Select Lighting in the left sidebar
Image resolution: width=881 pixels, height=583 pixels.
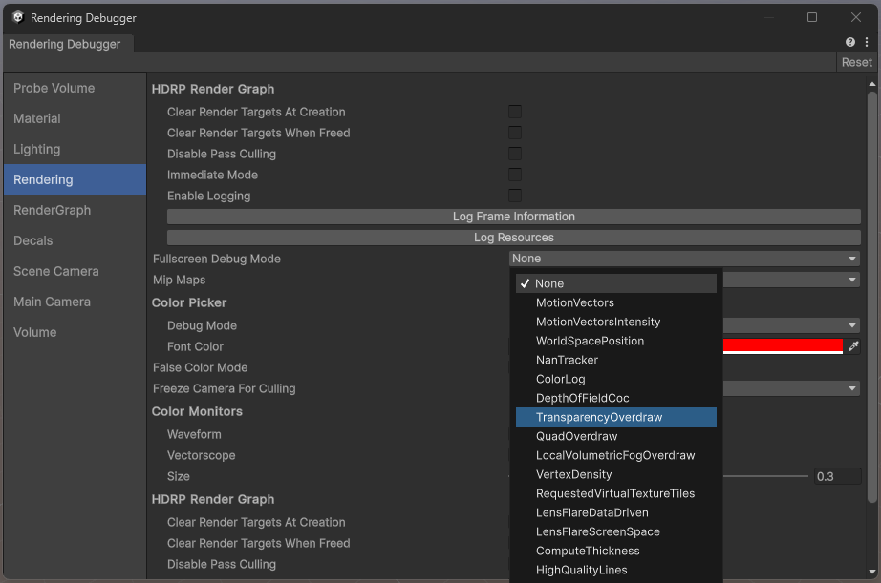pos(38,149)
